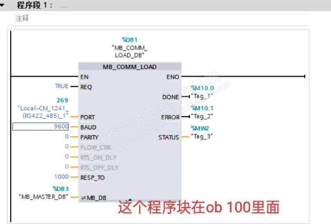Click the MB_DB in-out parameter
Screen dimensions: 331x224
click(94, 198)
